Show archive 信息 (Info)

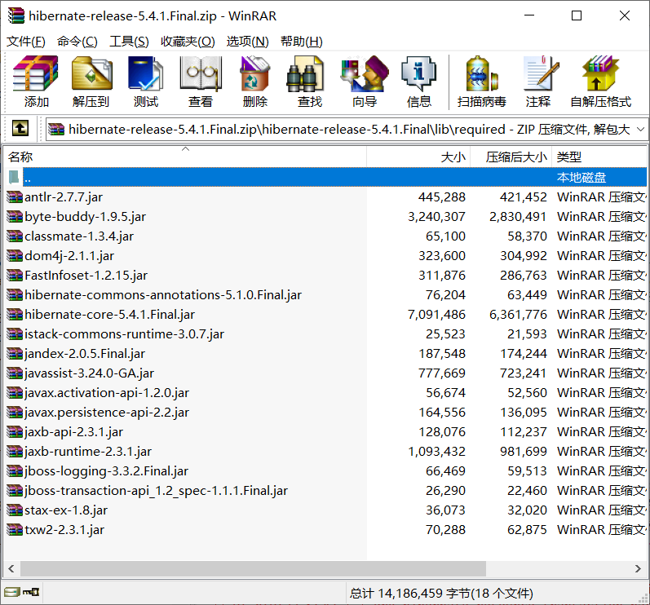(x=418, y=82)
